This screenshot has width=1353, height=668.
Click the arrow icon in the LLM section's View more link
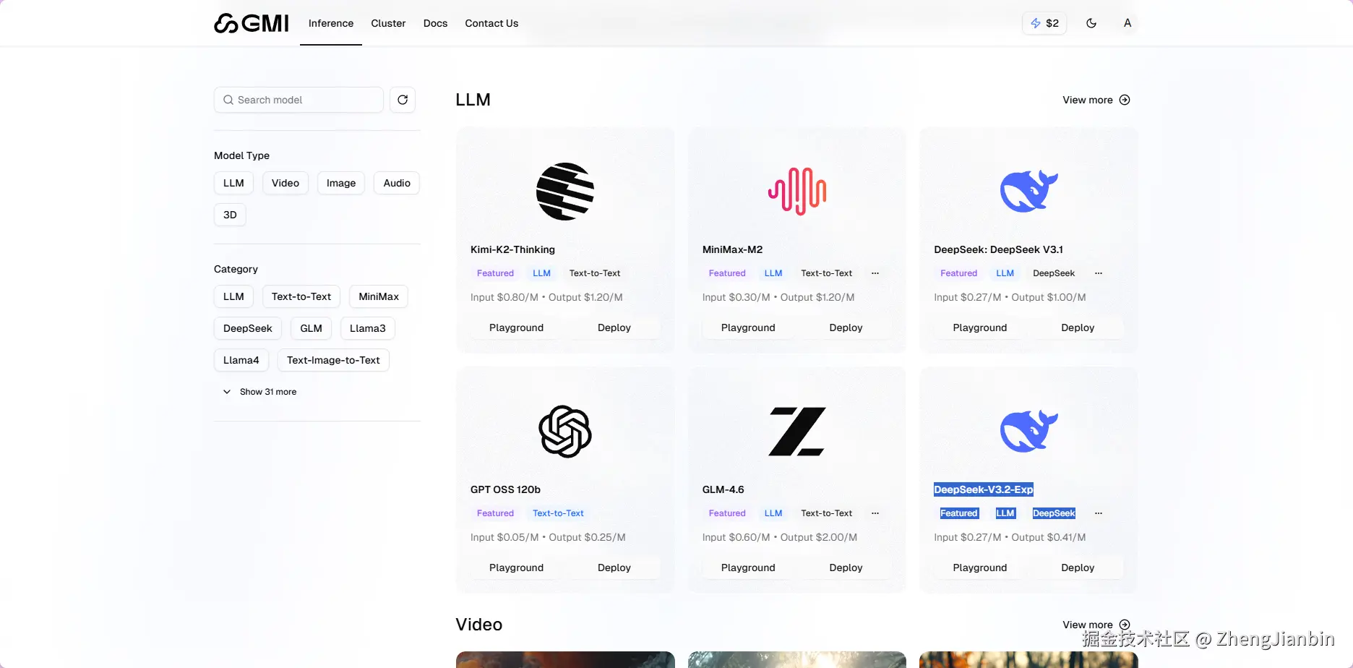[x=1125, y=100]
